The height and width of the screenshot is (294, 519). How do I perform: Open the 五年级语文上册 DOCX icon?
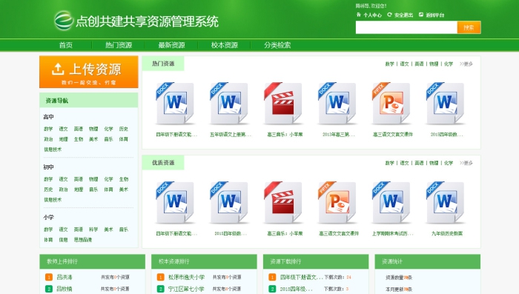(229, 104)
